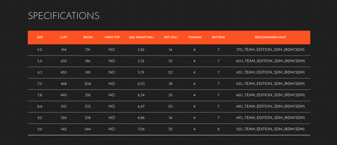Click the SAIL WEIGHT (KG.) header
Viewport: 337px width, 145px height.
click(x=142, y=37)
